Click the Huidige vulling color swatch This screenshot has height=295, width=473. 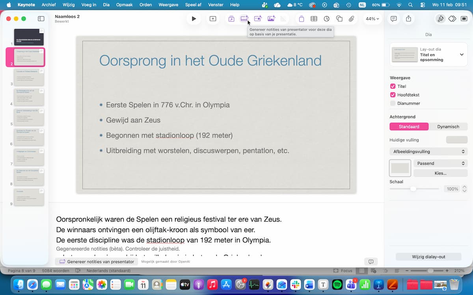456,140
